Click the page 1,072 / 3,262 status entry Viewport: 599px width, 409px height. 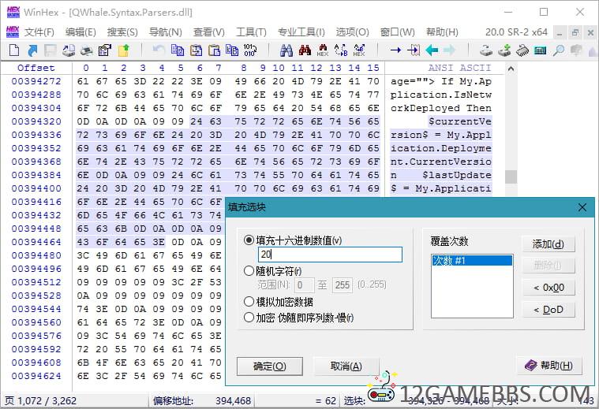tap(40, 400)
